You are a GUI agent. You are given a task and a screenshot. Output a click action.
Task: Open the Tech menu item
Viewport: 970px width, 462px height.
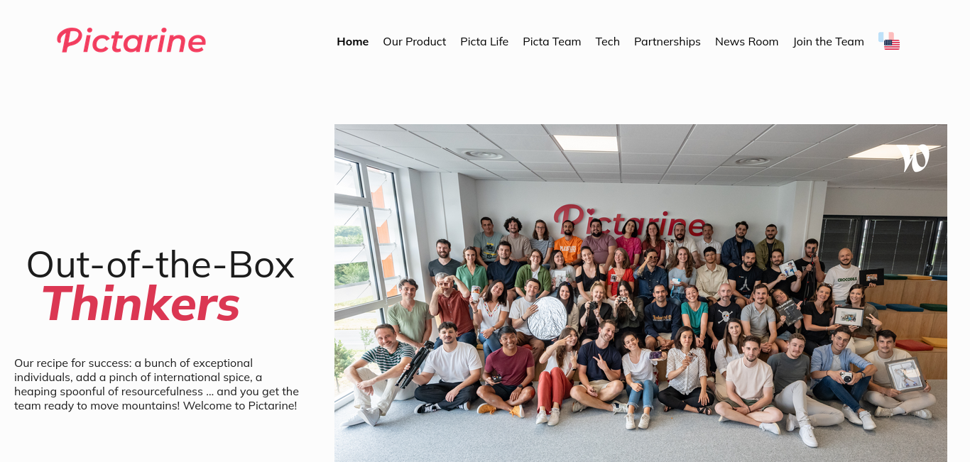(x=607, y=42)
